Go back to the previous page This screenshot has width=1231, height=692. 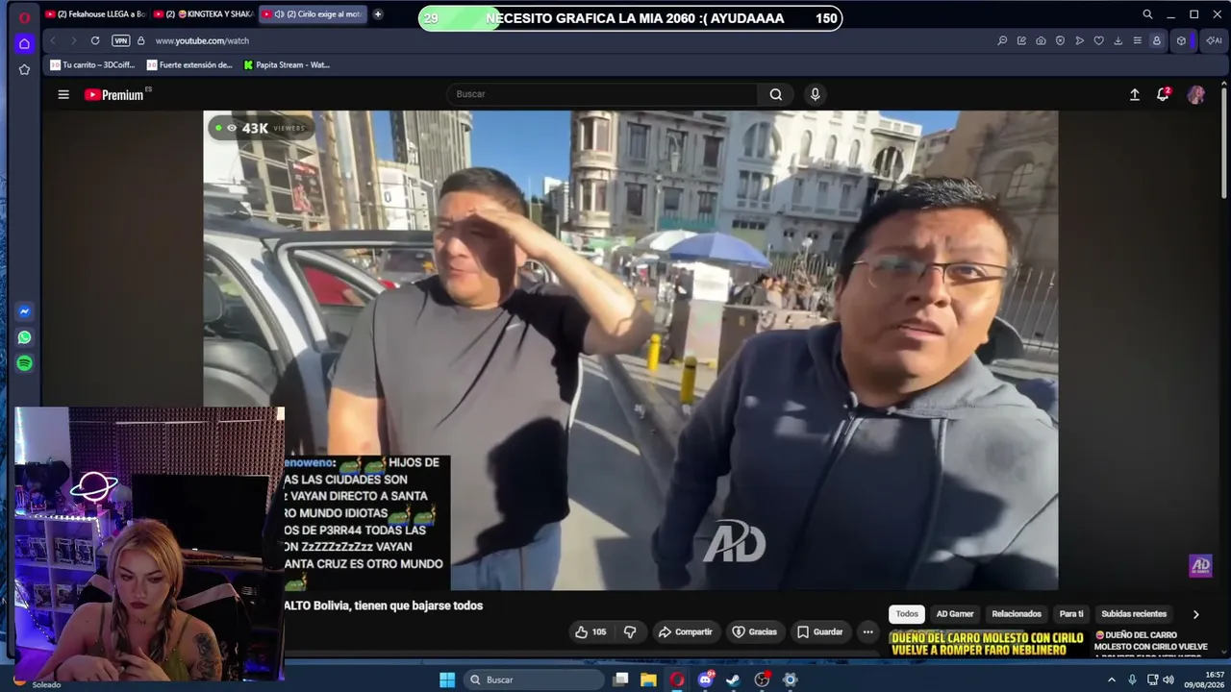53,40
